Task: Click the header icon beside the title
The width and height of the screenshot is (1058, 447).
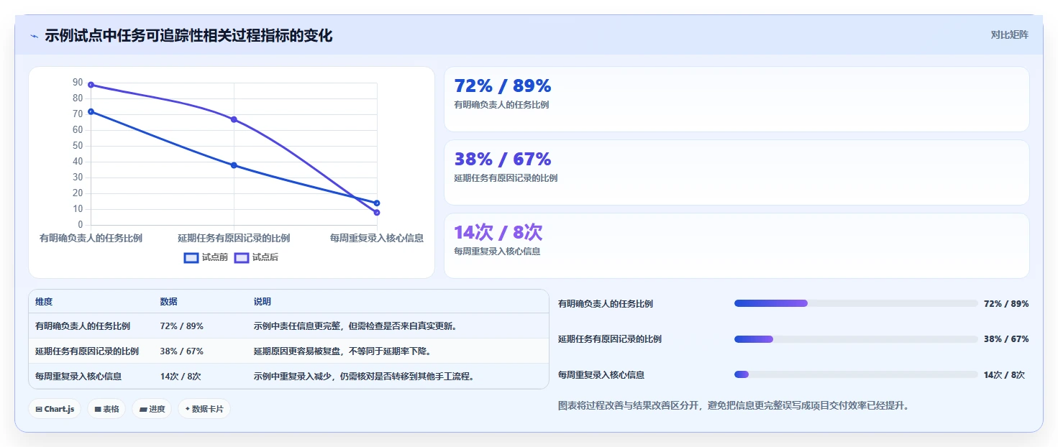Action: tap(34, 36)
